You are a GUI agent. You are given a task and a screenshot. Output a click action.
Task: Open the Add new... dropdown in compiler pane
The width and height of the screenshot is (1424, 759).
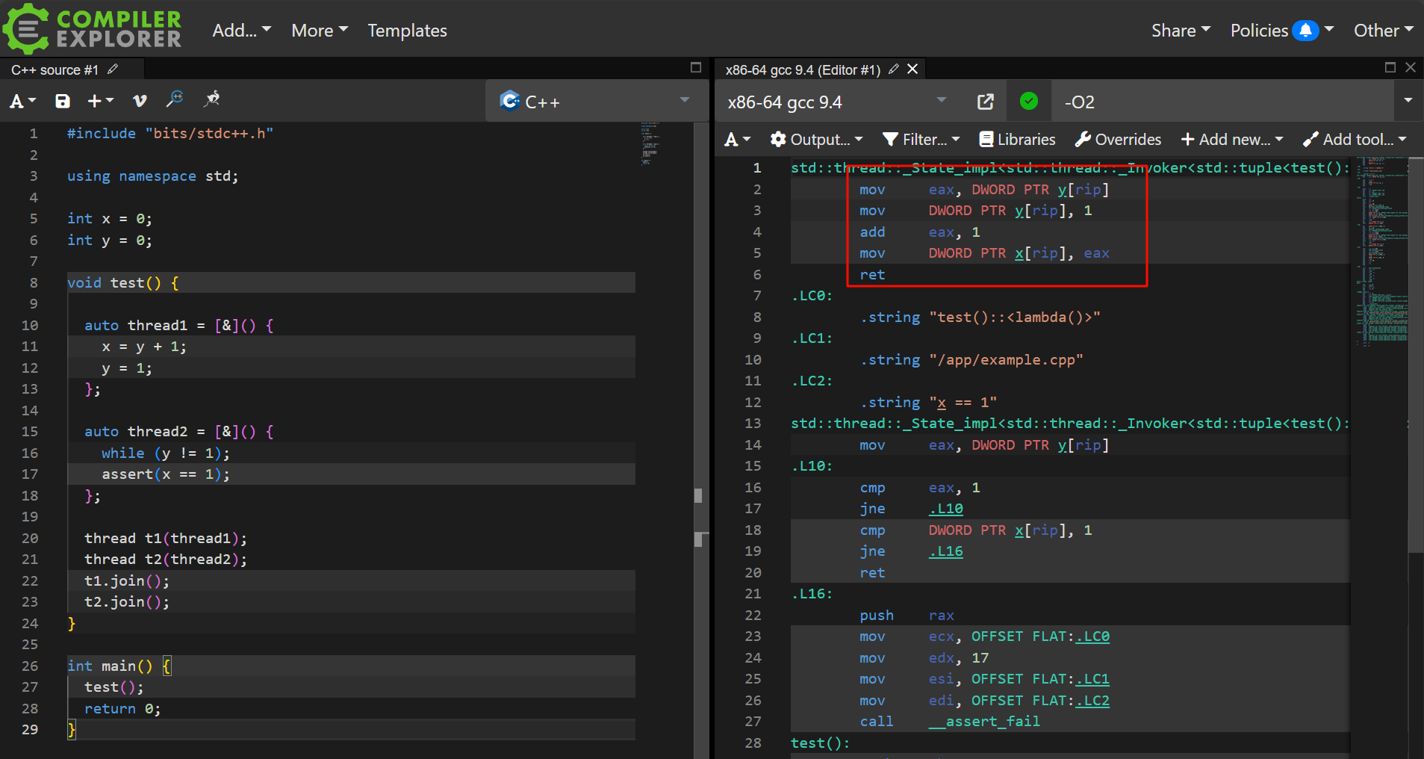(1232, 140)
